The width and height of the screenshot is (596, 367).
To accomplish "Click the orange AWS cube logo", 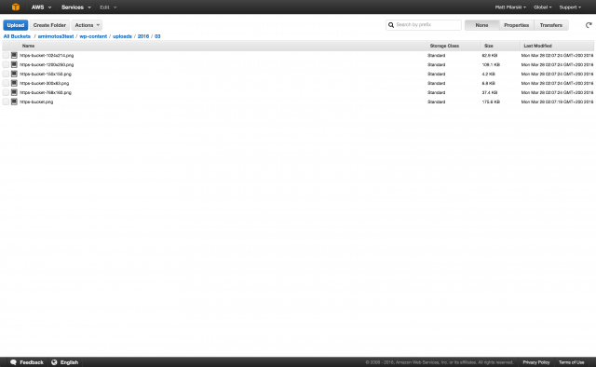I will coord(16,7).
